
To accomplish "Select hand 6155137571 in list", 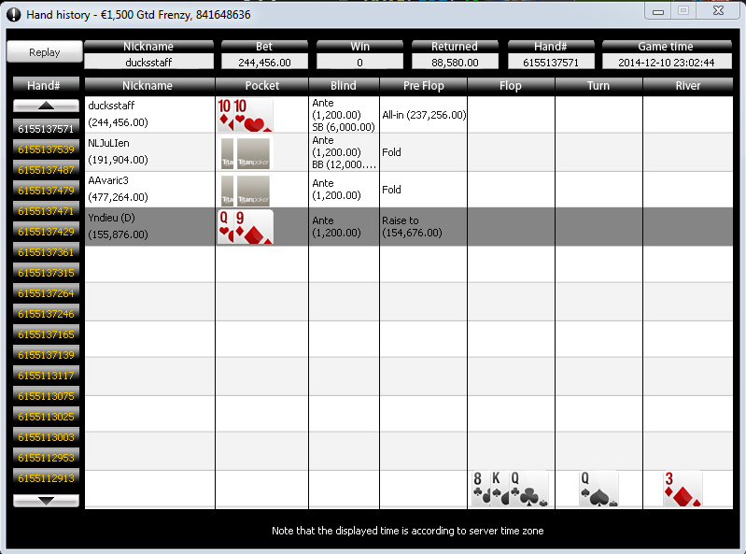I will pos(46,129).
